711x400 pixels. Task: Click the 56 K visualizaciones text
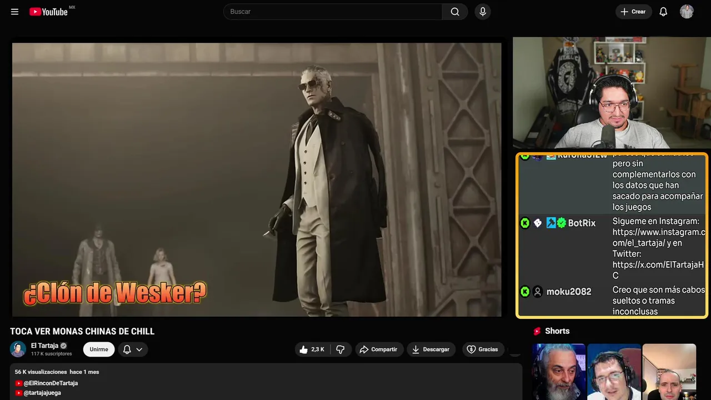41,372
